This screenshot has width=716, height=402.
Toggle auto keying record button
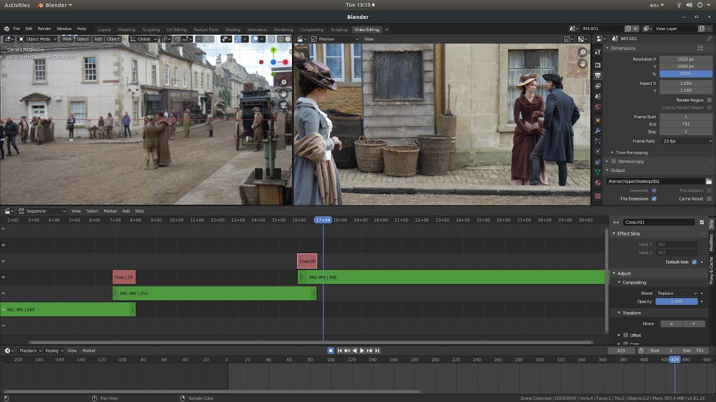coord(331,351)
